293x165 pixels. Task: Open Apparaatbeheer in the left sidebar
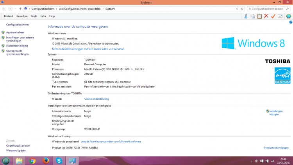15,32
